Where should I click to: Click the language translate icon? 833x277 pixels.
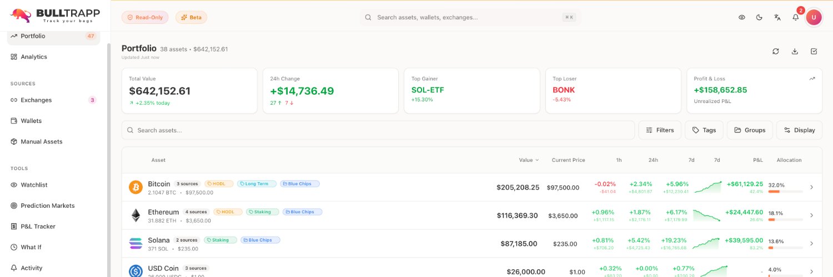tap(777, 17)
